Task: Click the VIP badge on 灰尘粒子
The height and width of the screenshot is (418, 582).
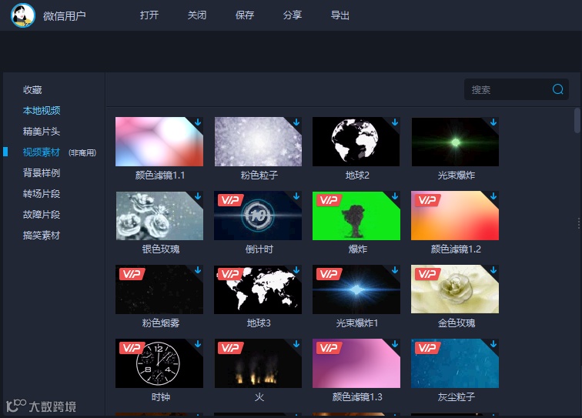Action: 427,348
